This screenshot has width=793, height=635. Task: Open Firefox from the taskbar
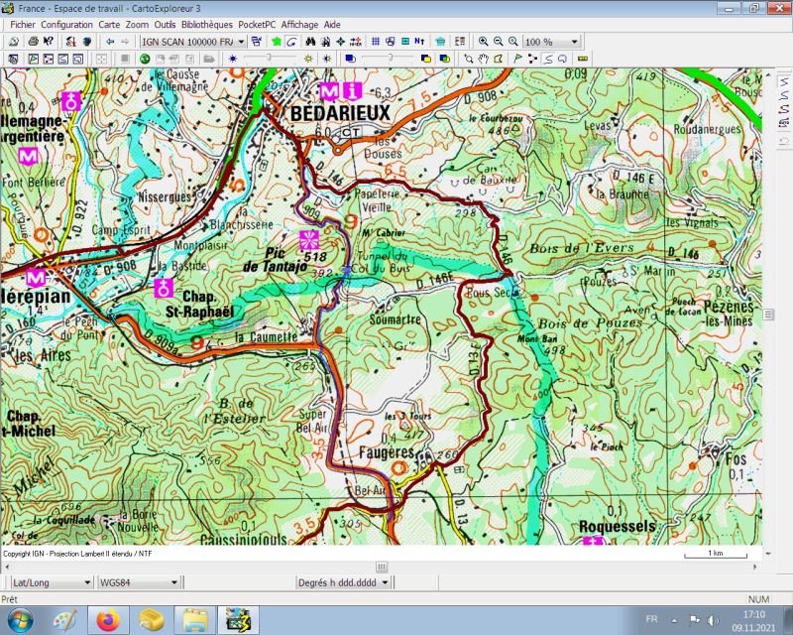[x=107, y=620]
